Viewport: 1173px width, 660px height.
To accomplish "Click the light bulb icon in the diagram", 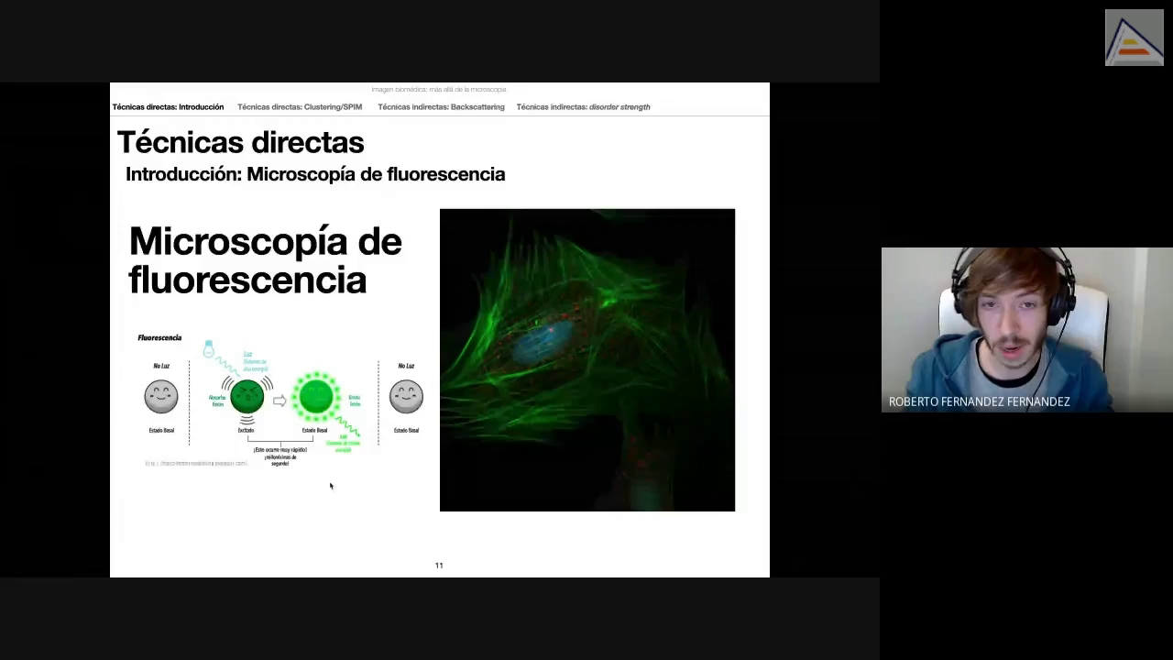I will tap(209, 348).
